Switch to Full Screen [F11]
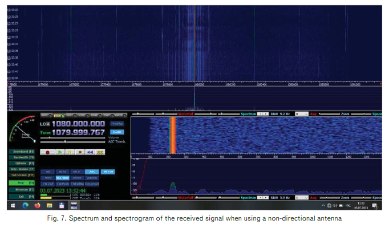 [x=22, y=175]
